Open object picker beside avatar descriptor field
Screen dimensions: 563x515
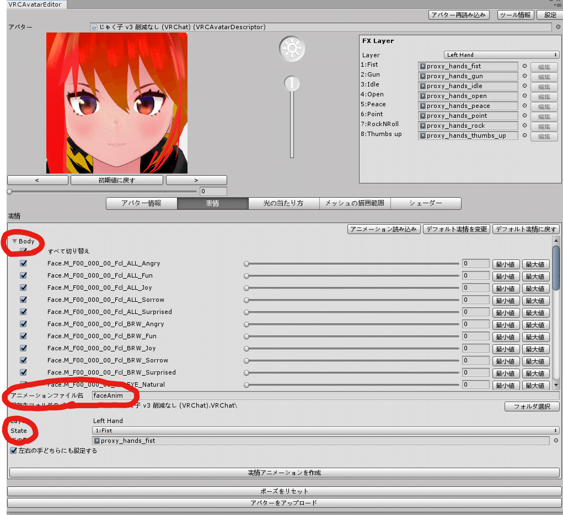pyautogui.click(x=558, y=27)
